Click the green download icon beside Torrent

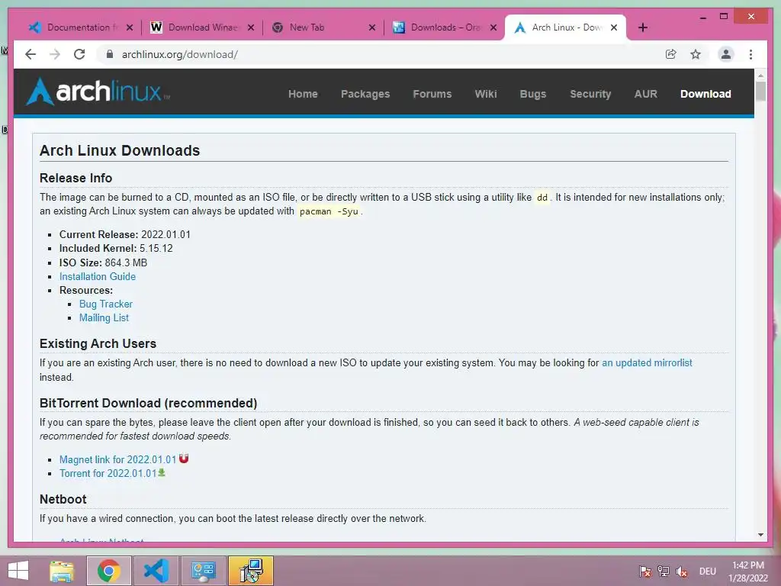click(162, 472)
